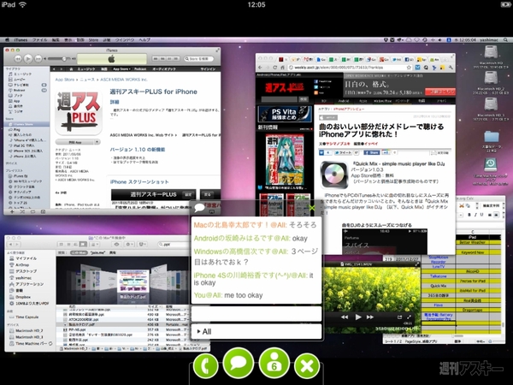Screen dimensions: 513x385
Task: Click the Quick Mix app icon in article
Action: (x=333, y=175)
